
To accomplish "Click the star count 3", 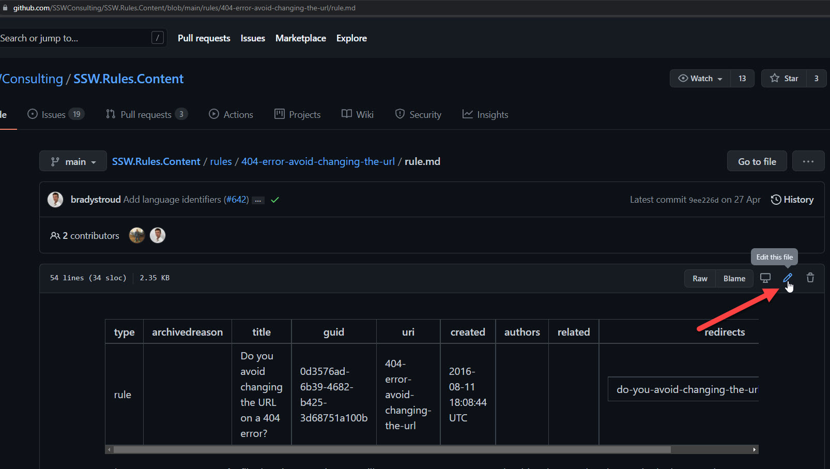I will pos(817,79).
